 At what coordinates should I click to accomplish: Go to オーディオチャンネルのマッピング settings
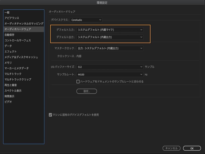24,23
